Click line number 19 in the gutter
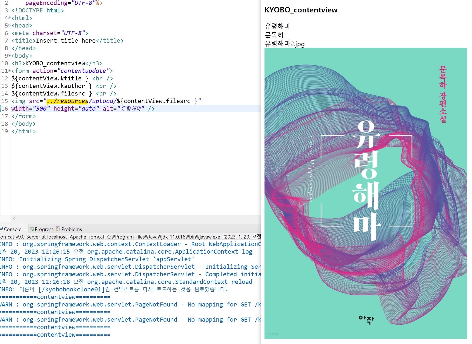This screenshot has height=344, width=472. [x=5, y=131]
